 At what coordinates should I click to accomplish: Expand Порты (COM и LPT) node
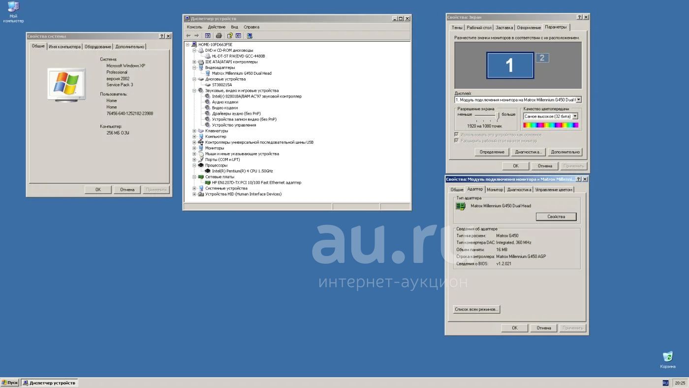194,160
